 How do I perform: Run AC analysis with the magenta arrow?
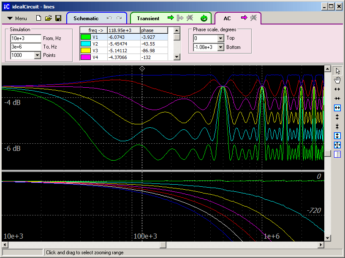(x=244, y=18)
